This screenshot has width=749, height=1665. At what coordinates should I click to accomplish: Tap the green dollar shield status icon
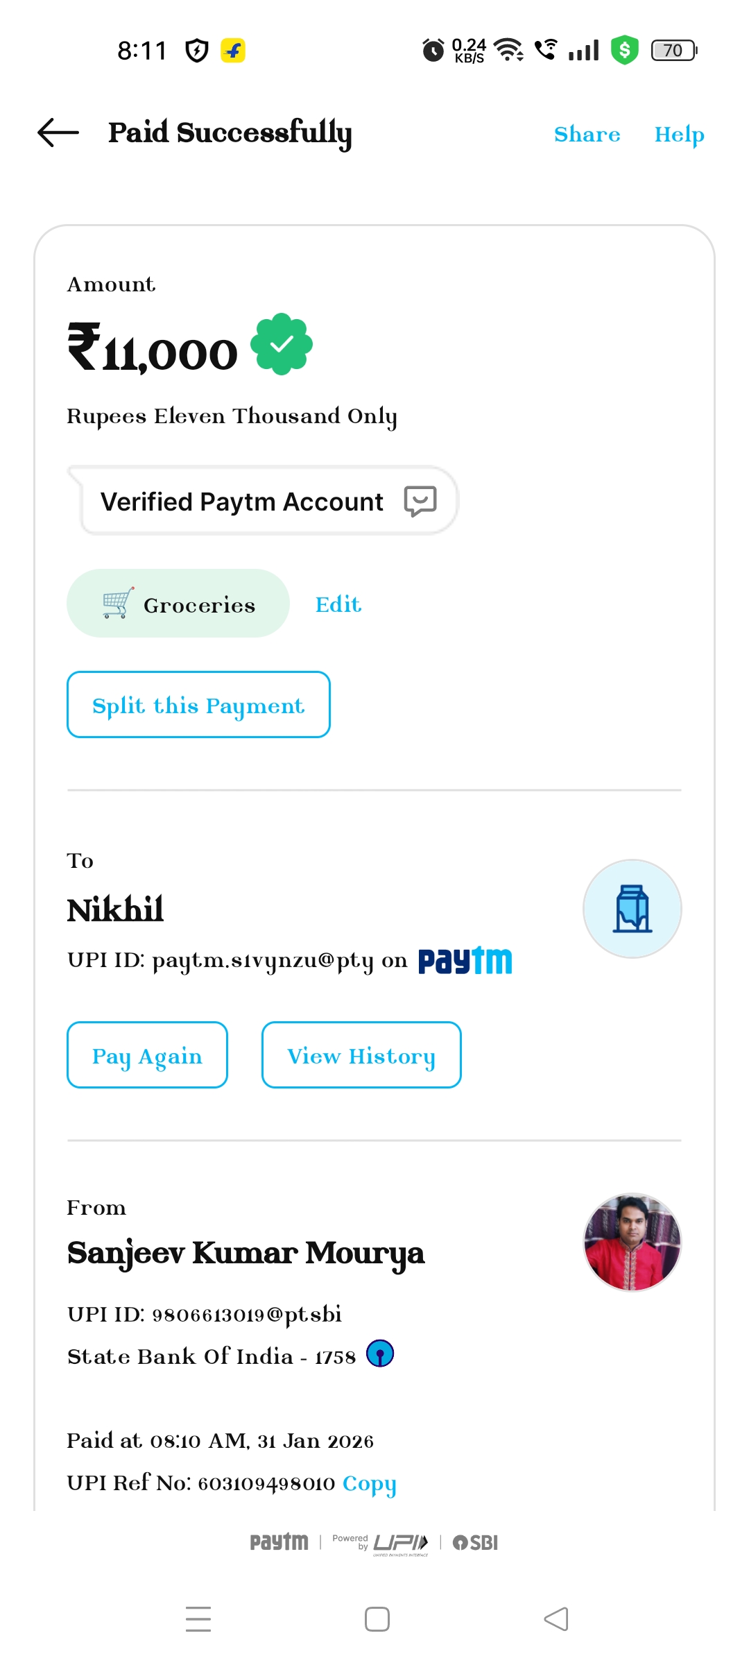[x=624, y=50]
